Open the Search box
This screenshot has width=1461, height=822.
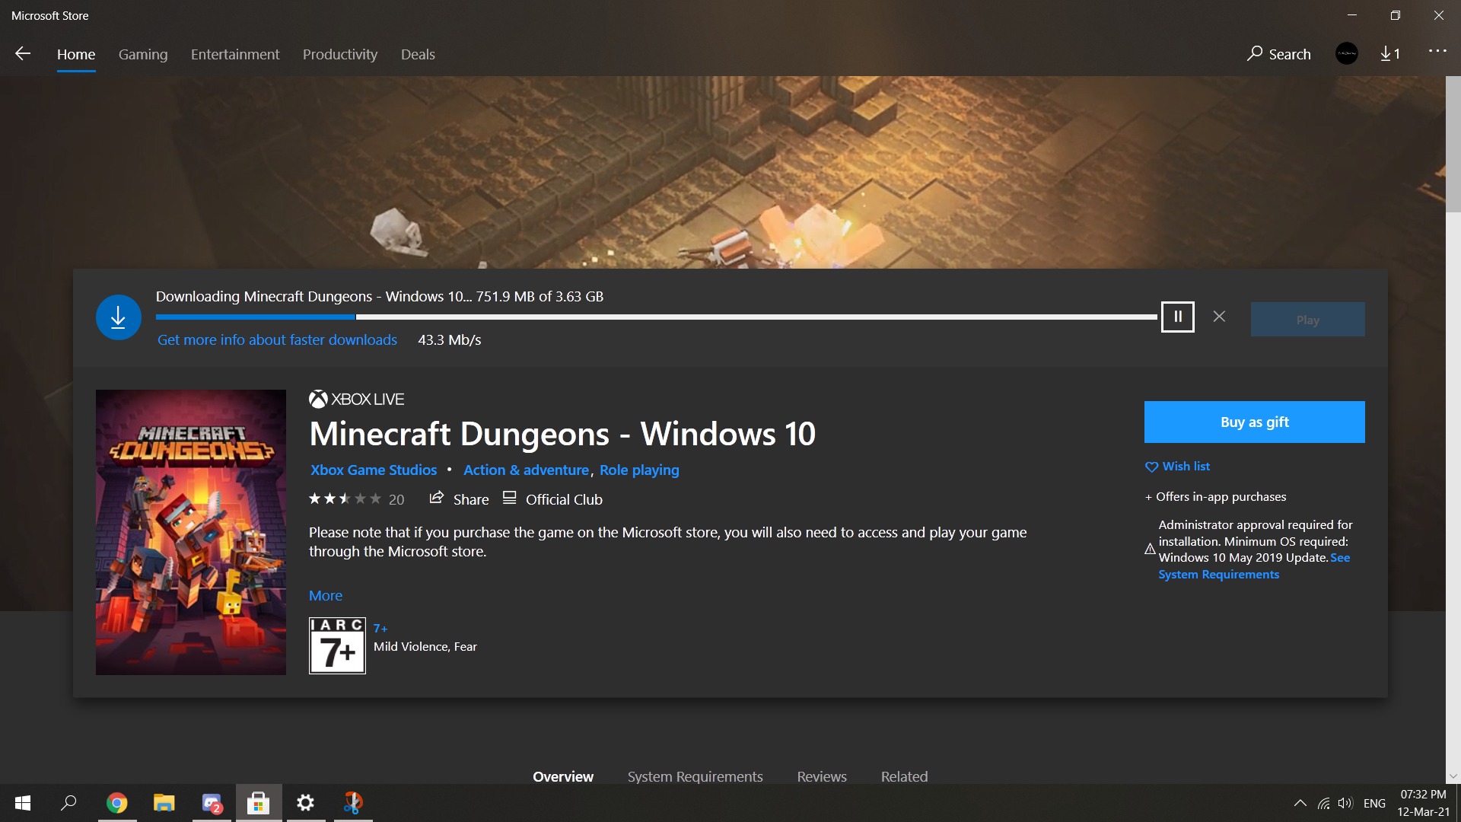(1279, 54)
